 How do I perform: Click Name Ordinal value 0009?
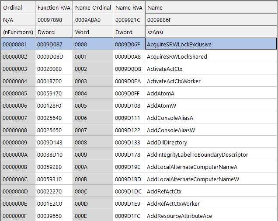[93, 154]
